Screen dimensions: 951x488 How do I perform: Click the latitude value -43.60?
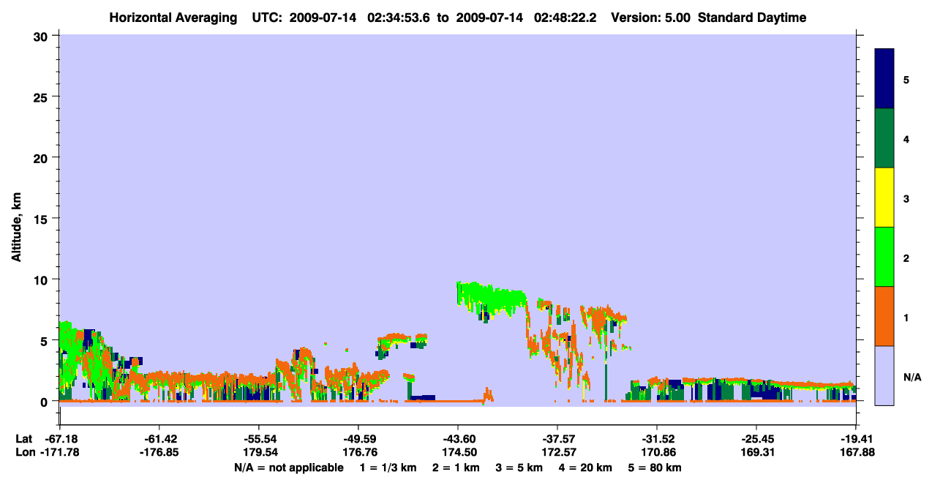(x=458, y=439)
